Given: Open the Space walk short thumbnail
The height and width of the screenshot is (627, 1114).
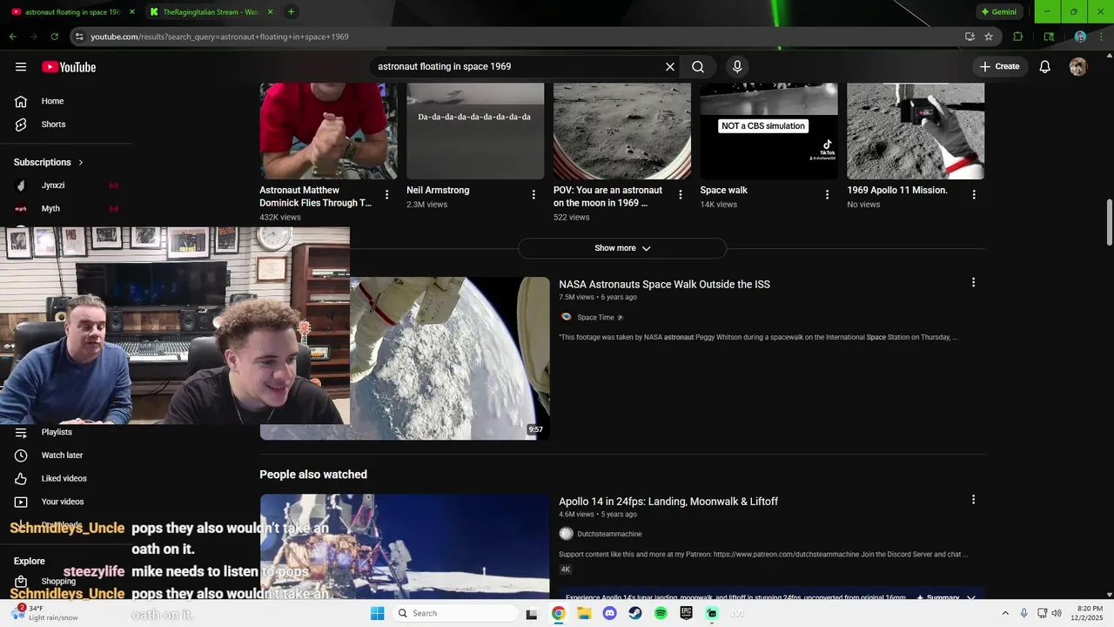Looking at the screenshot, I should point(769,131).
